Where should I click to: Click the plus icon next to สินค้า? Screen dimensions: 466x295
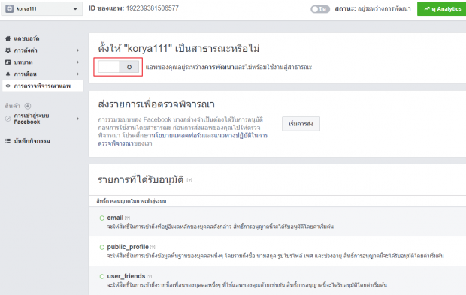(x=28, y=106)
